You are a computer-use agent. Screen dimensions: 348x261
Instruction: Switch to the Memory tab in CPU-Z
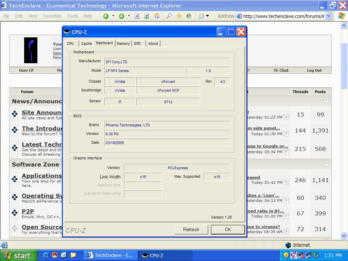123,43
